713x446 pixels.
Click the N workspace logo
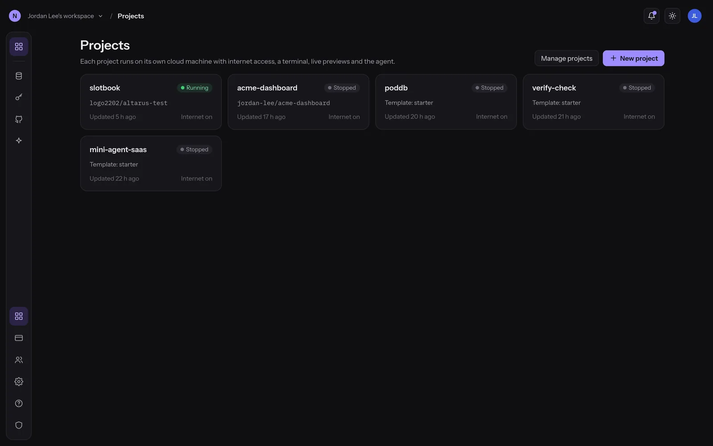[x=15, y=16]
